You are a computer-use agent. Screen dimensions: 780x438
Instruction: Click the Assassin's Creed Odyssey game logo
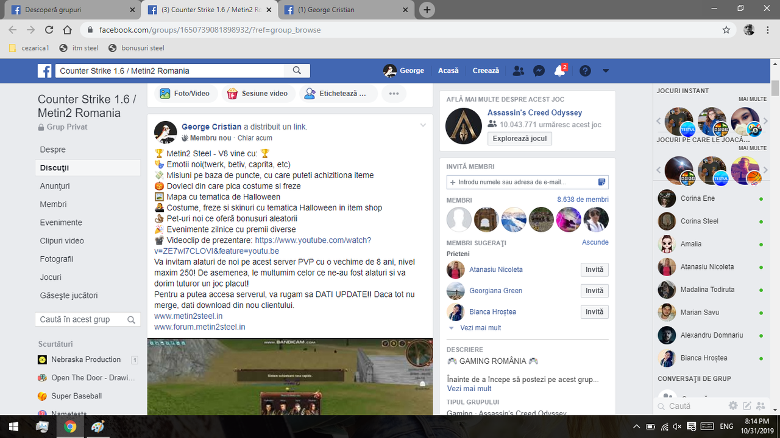click(x=464, y=126)
